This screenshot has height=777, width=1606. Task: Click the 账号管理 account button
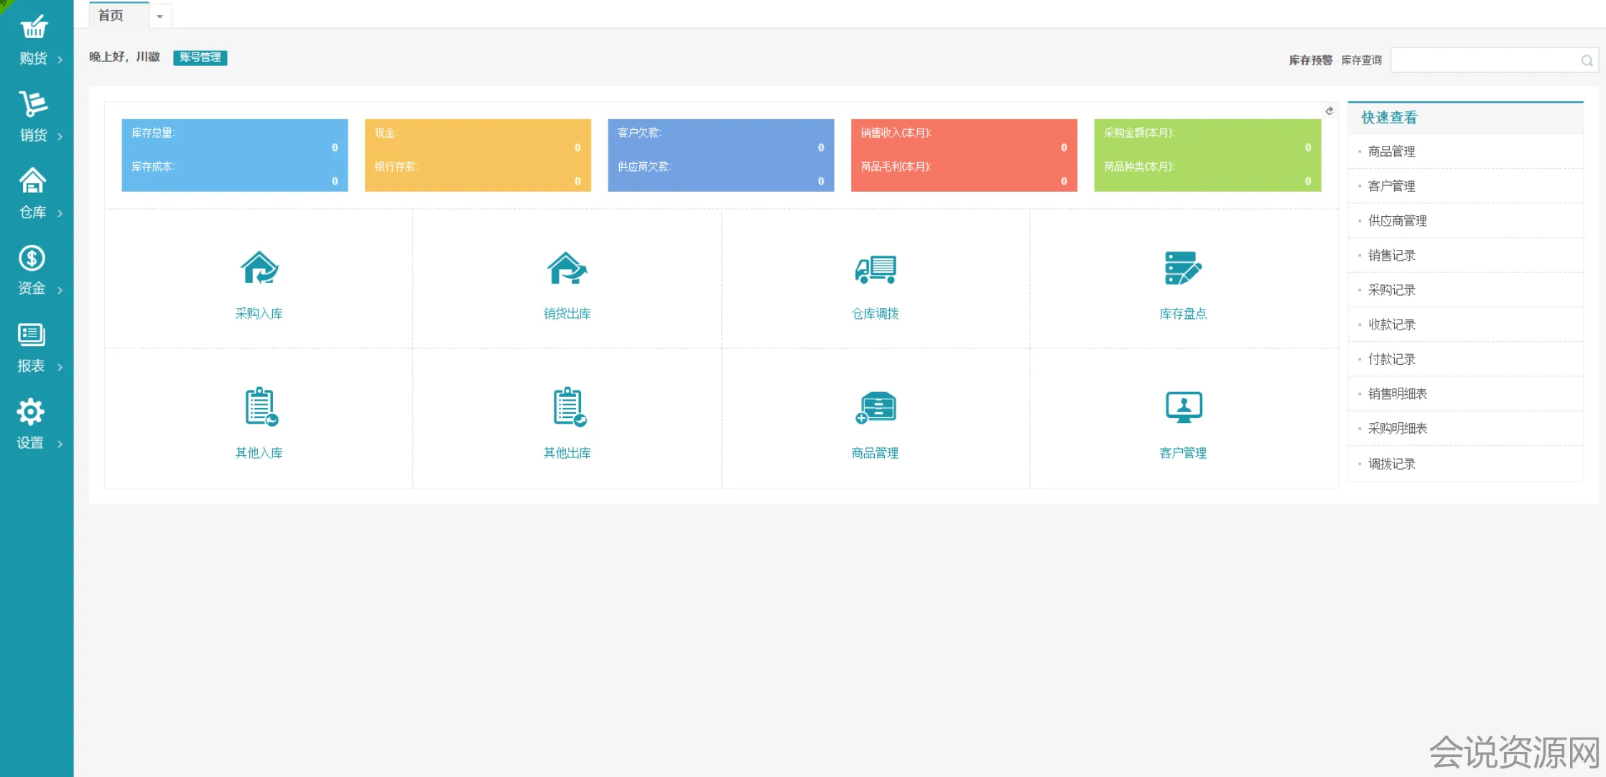click(200, 57)
